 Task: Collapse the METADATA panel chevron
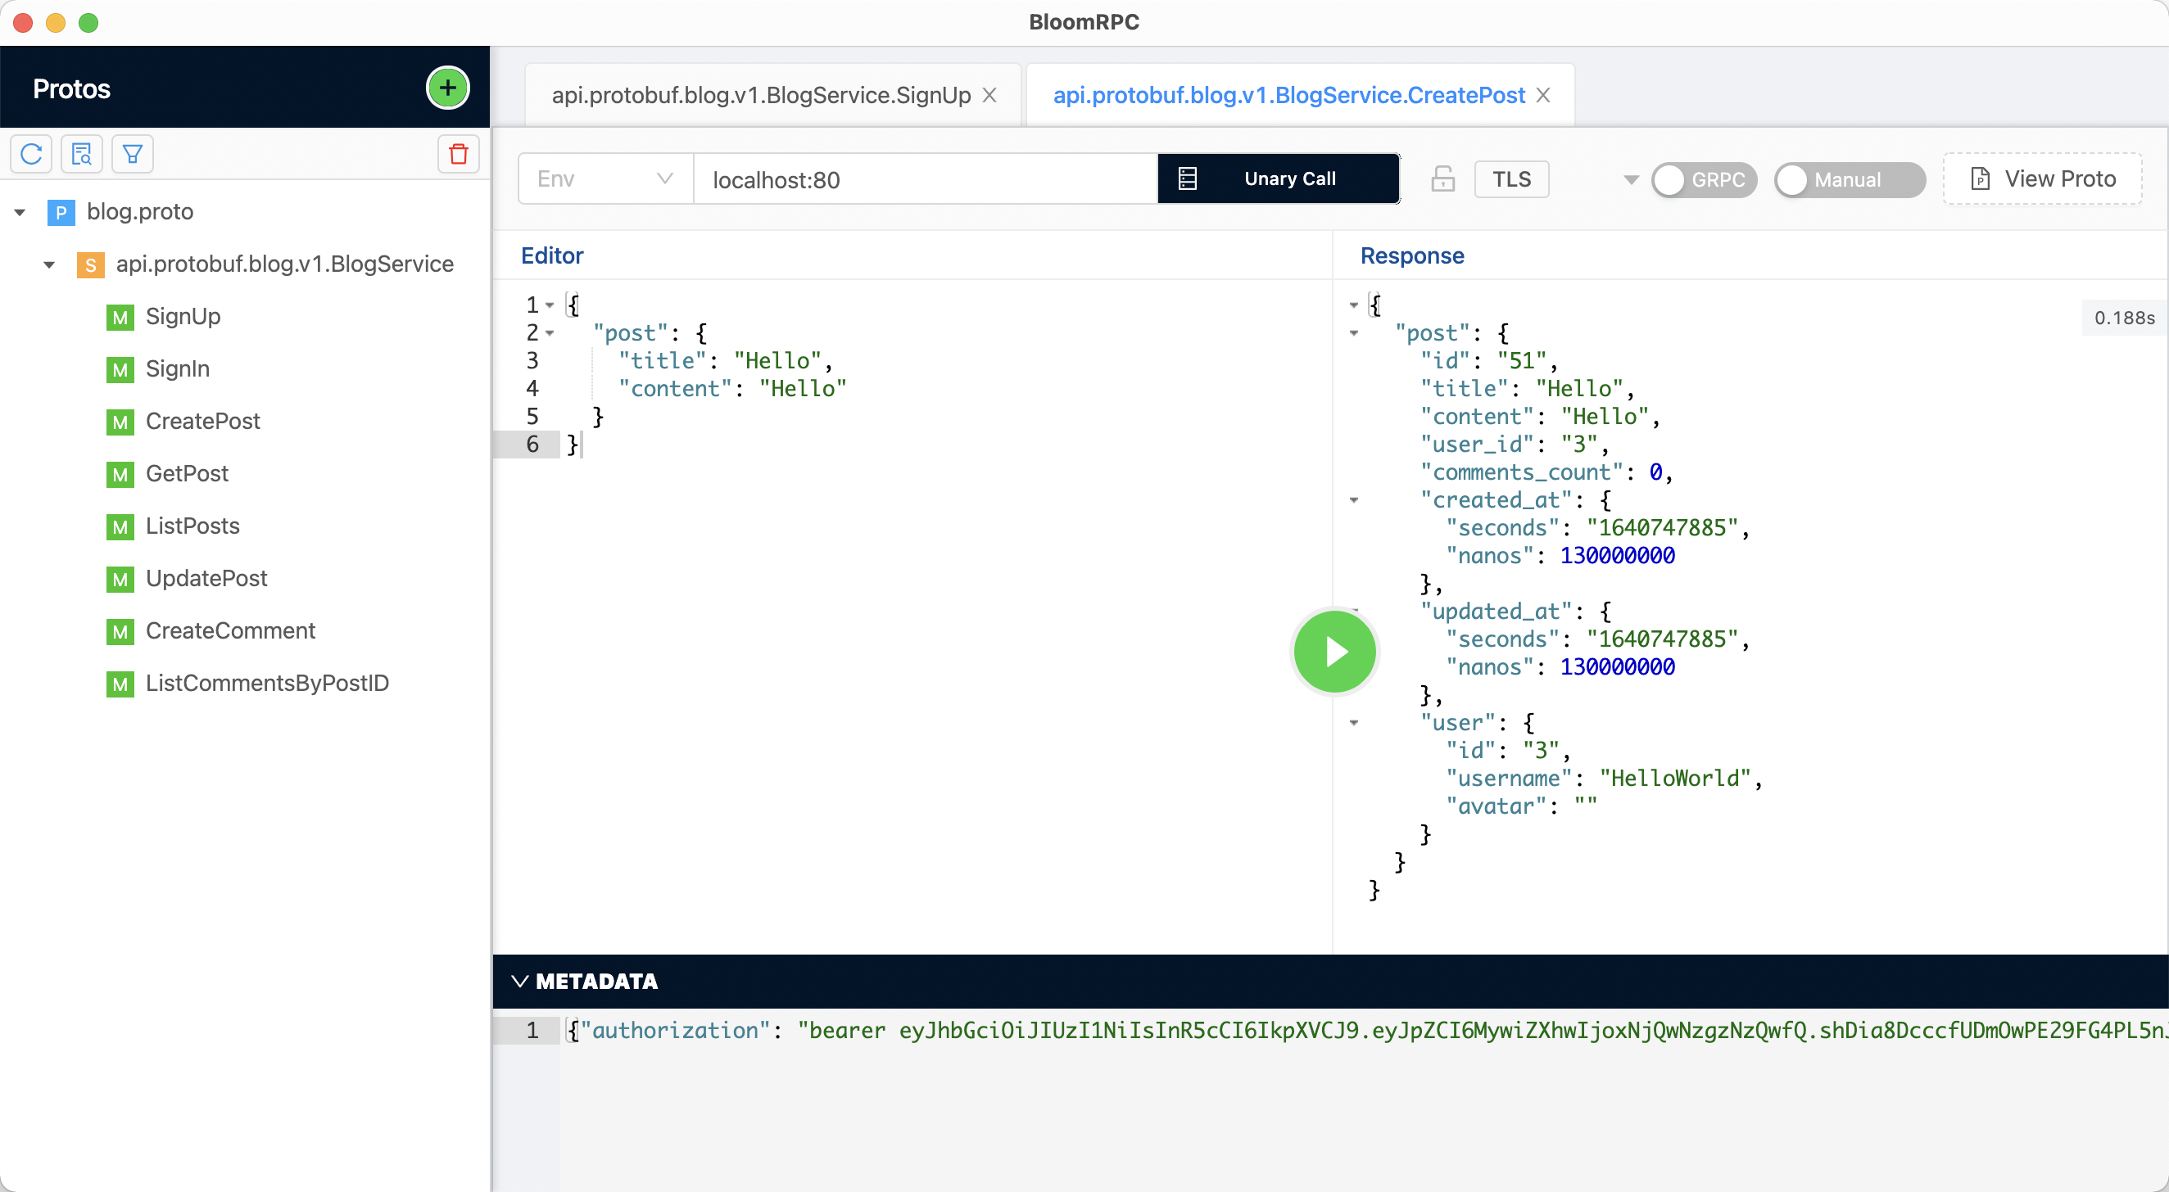pos(519,981)
